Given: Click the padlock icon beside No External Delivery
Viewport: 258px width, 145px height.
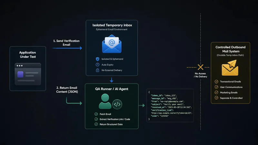Looking at the screenshot, I should tap(97, 70).
